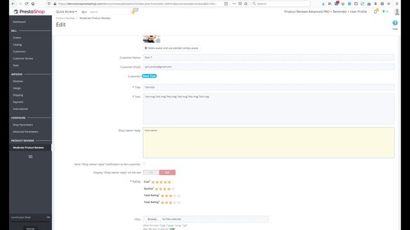This screenshot has width=410, height=230.
Task: Open Shop Parameters in the sidebar
Action: [23, 125]
